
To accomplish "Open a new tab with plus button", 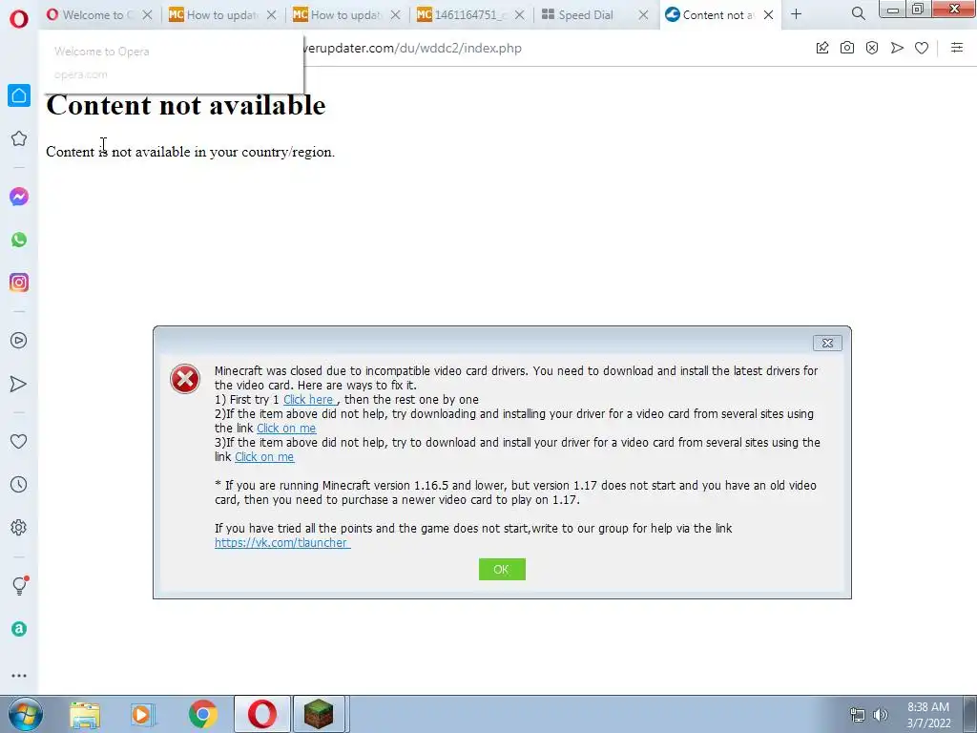I will click(797, 14).
